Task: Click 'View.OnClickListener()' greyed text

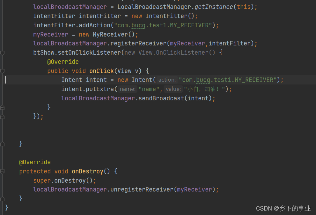Action: pos(177,53)
